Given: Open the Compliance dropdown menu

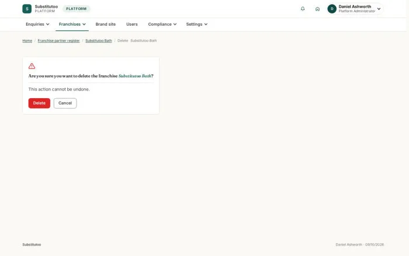Looking at the screenshot, I should [x=162, y=25].
